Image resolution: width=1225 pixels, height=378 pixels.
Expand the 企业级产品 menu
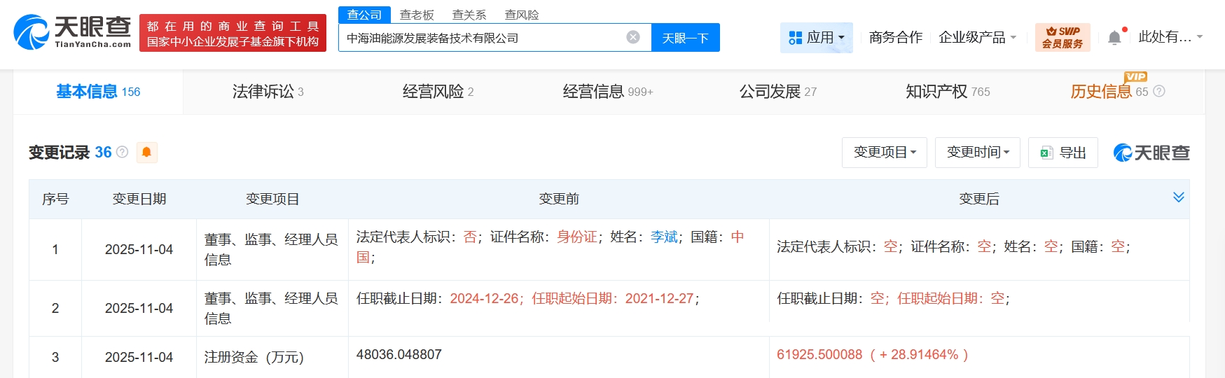[977, 37]
